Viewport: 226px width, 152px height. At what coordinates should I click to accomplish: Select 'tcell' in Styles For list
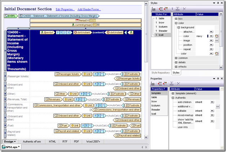tap(161, 35)
